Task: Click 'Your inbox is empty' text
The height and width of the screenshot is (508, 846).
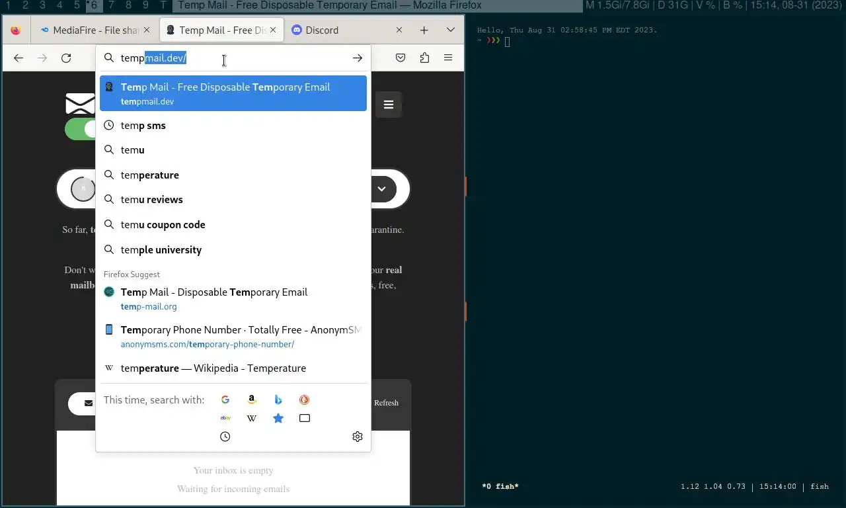Action: pyautogui.click(x=233, y=470)
